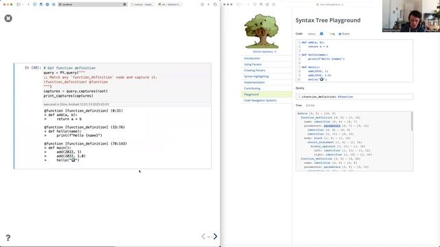Click the tree-sitter.github.io address bar
The width and height of the screenshot is (440, 247).
(330, 5)
